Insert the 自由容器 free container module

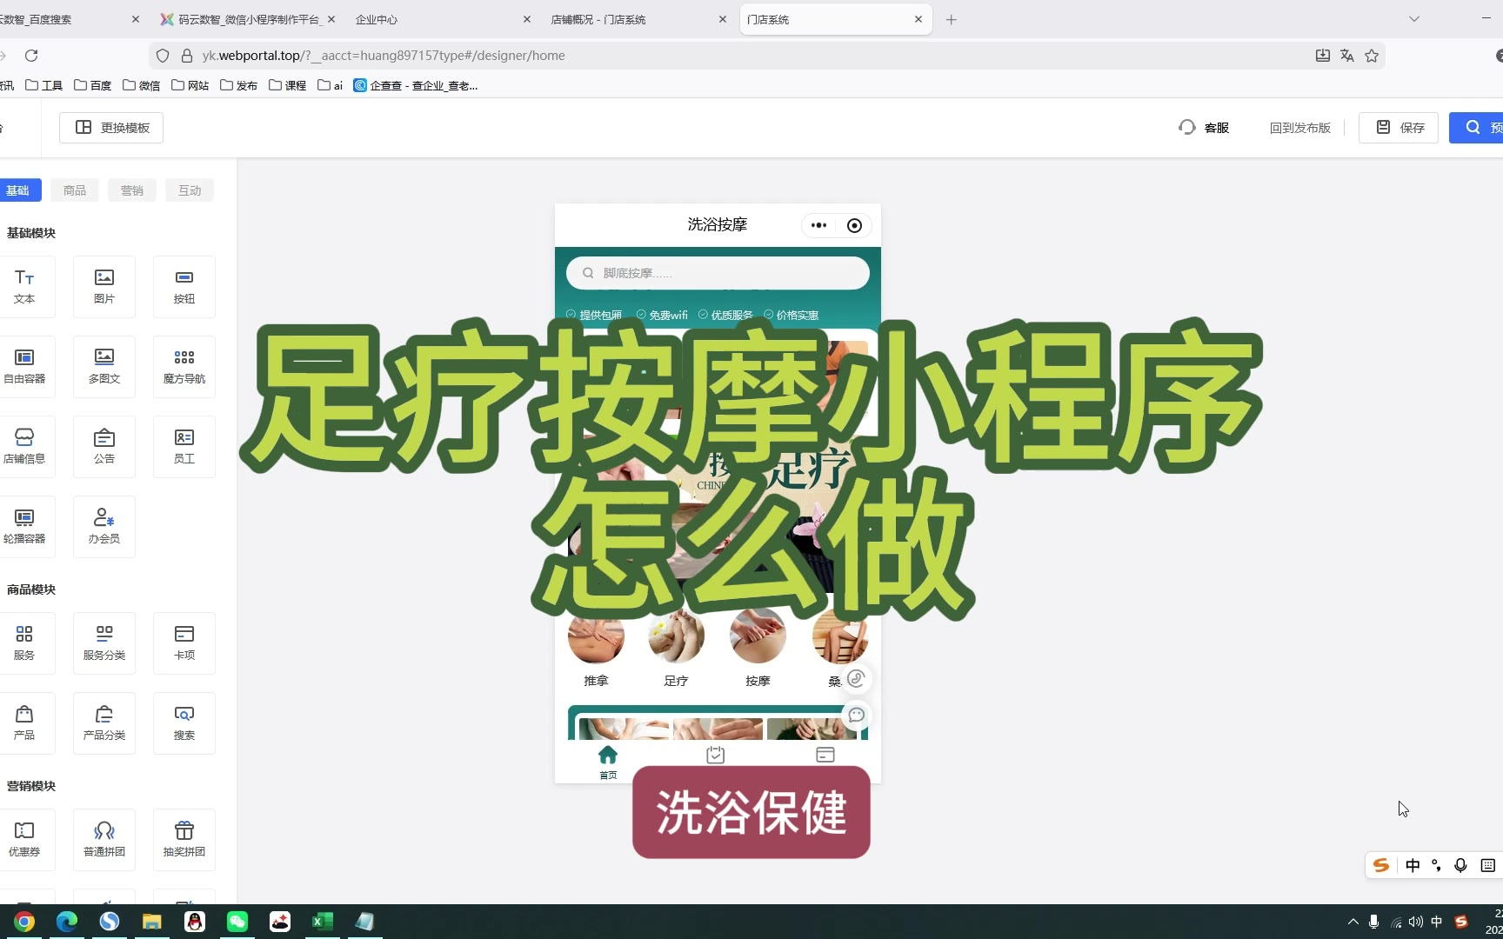pyautogui.click(x=24, y=367)
